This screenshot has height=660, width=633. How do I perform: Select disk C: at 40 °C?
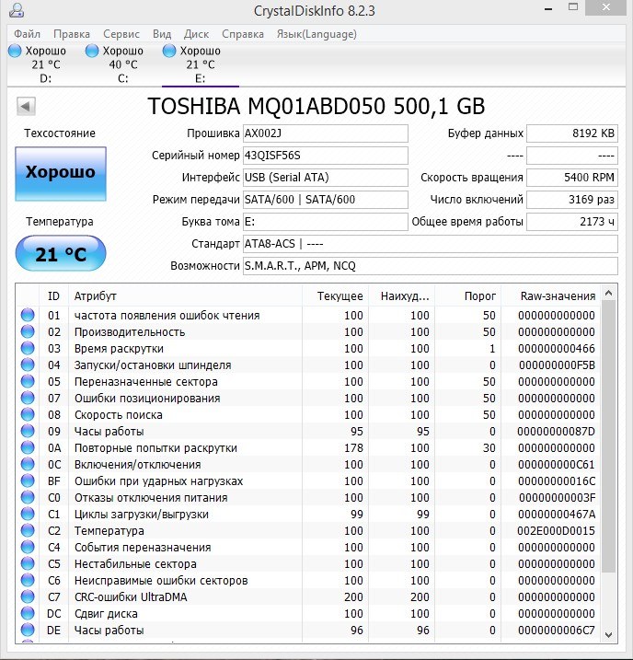pos(114,64)
